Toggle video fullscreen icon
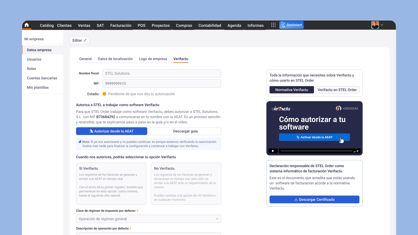The height and width of the screenshot is (235, 418). tap(358, 151)
